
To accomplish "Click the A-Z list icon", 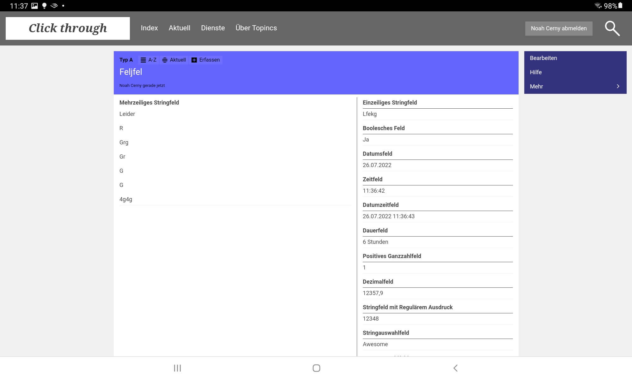I will pos(143,60).
